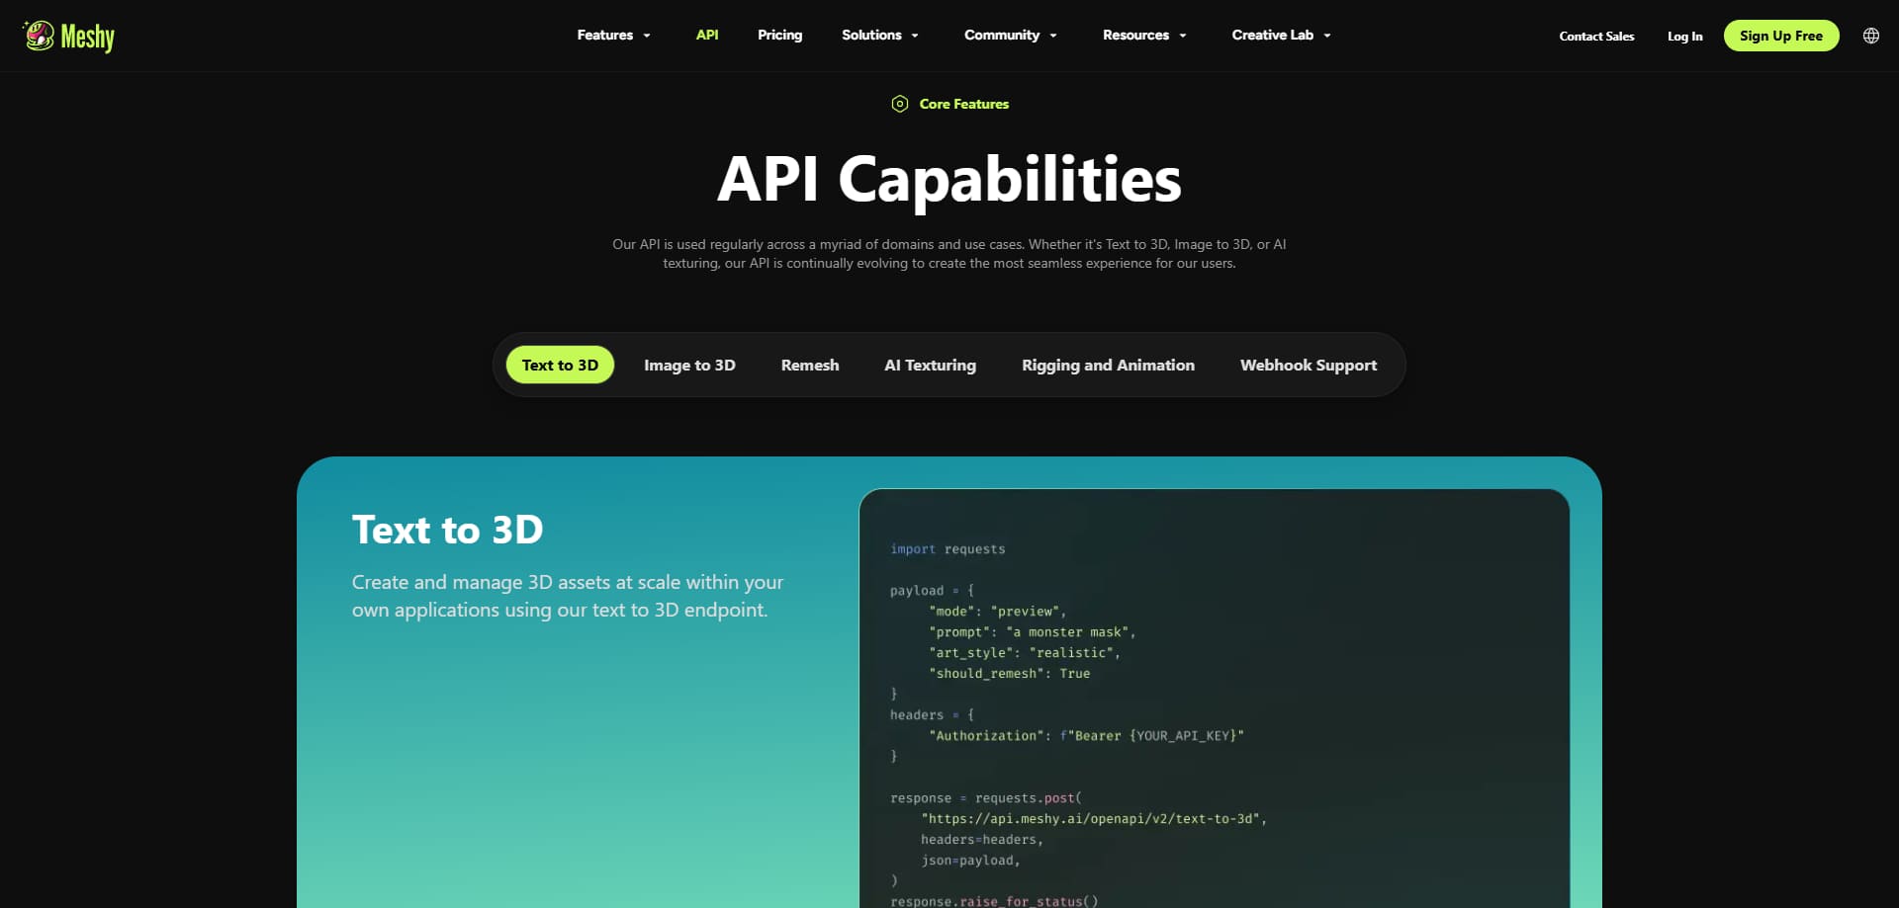Image resolution: width=1899 pixels, height=908 pixels.
Task: Click the Meshy logo icon
Action: coord(40,36)
